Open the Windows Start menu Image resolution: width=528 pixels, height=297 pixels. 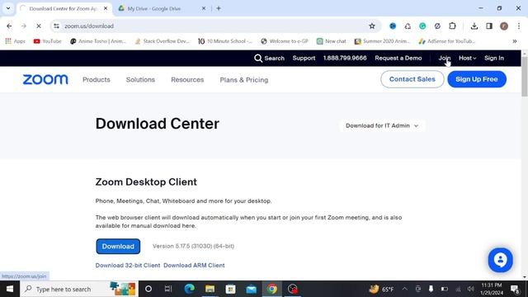point(10,289)
